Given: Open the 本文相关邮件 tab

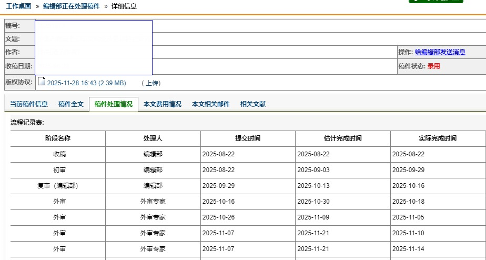Looking at the screenshot, I should 211,104.
